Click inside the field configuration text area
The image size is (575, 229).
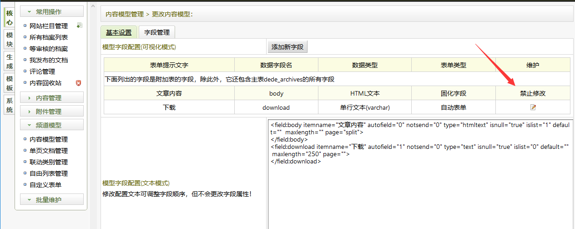click(x=419, y=196)
